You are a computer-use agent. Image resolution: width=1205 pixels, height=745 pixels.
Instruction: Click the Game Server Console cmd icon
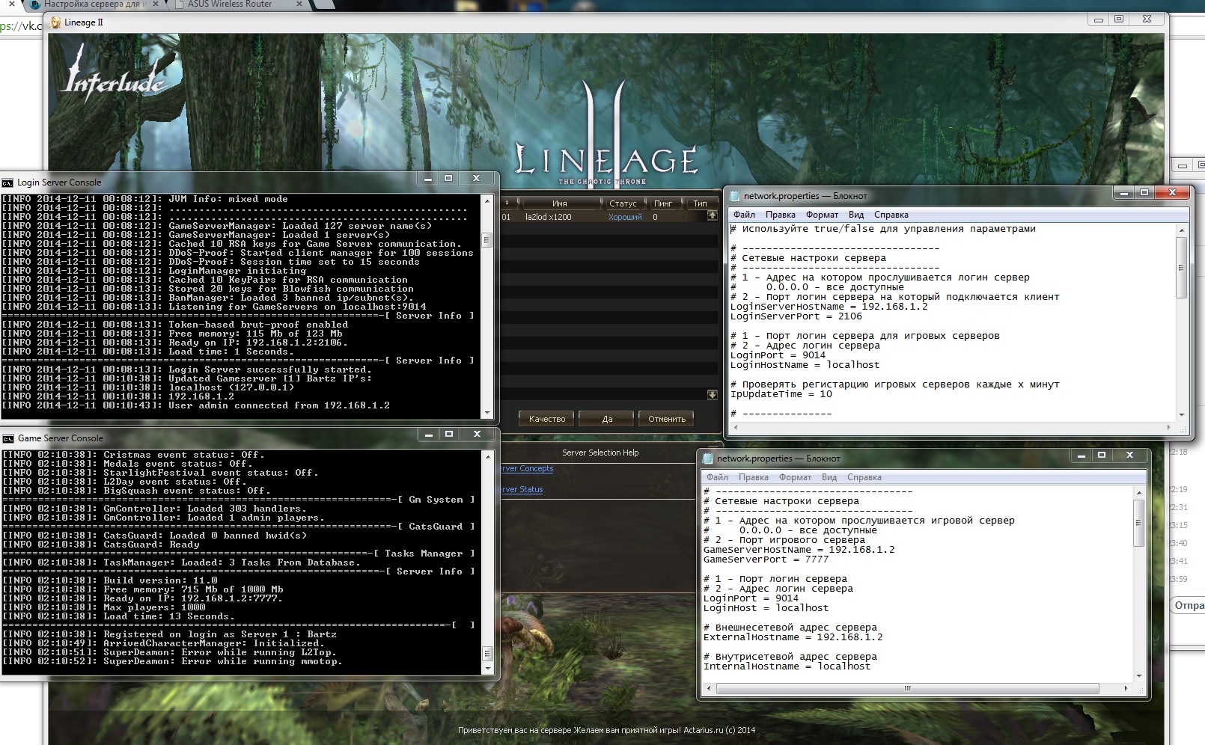click(x=7, y=438)
